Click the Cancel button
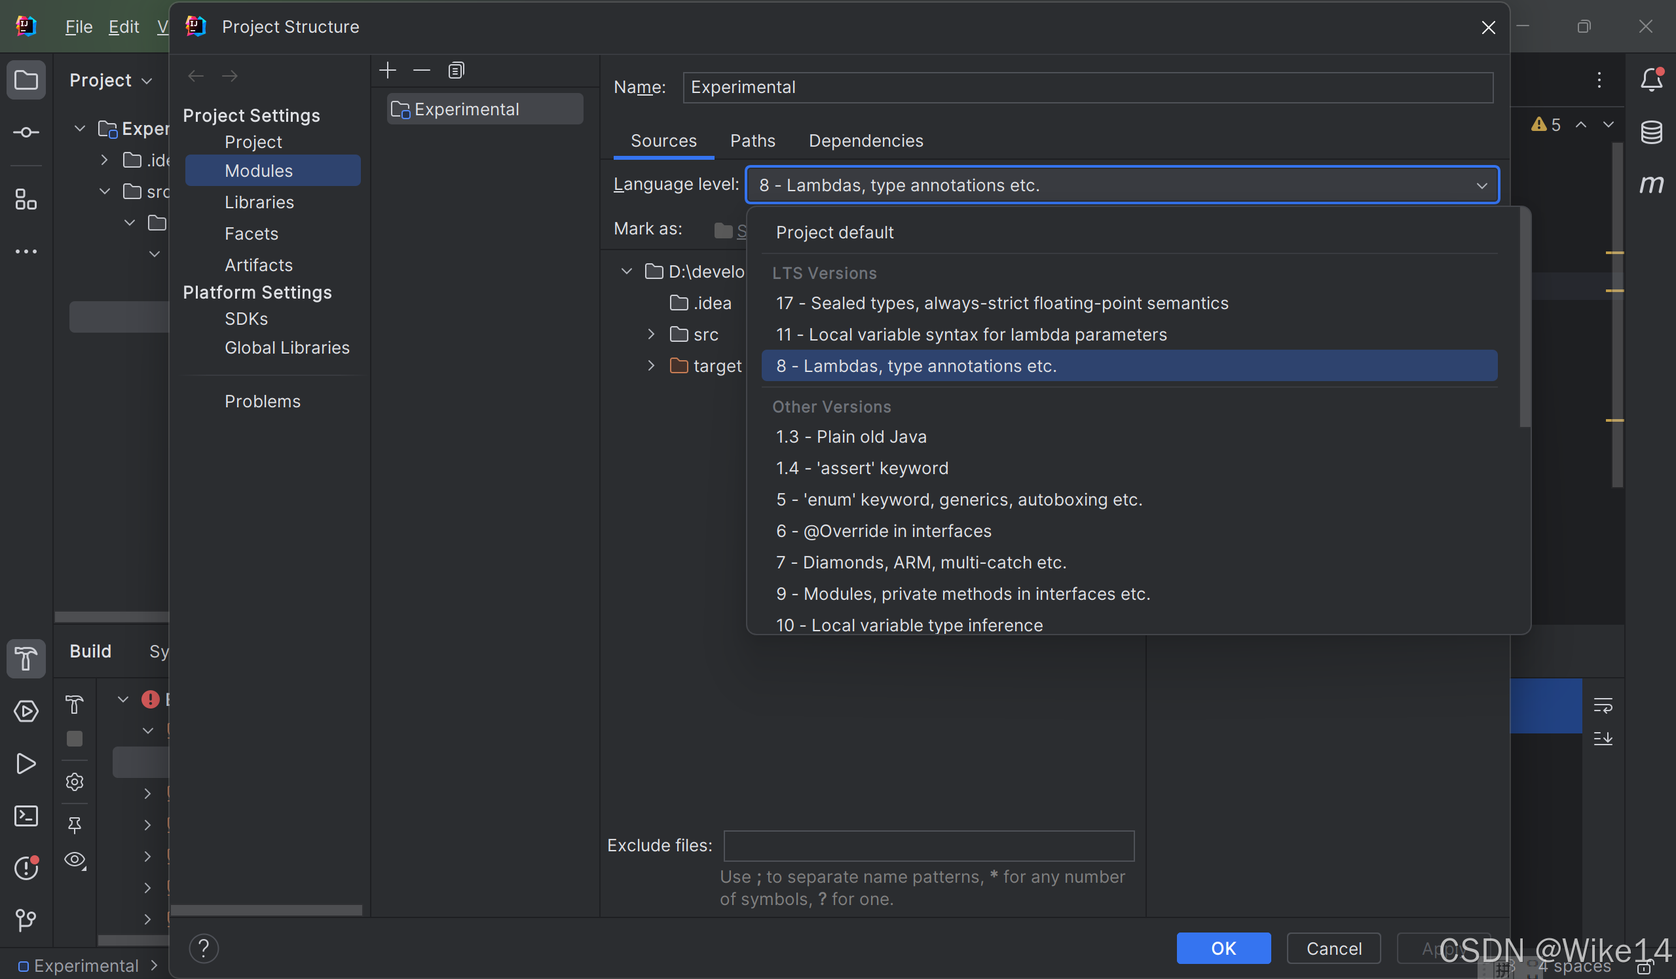 pyautogui.click(x=1333, y=948)
